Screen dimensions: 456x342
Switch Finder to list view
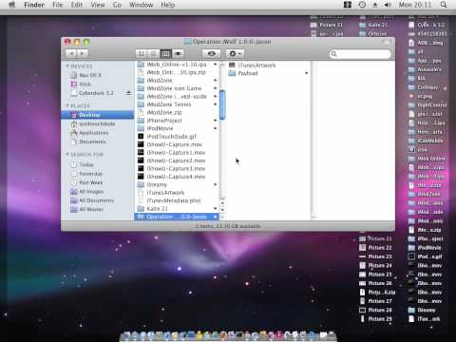point(153,54)
